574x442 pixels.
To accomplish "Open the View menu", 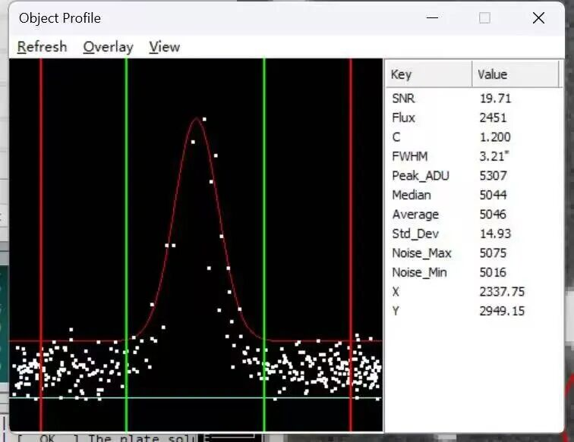I will click(x=164, y=47).
